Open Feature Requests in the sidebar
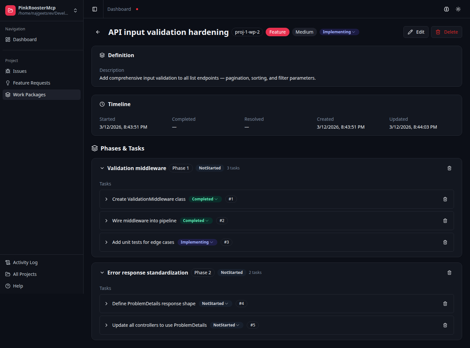This screenshot has width=470, height=348. pyautogui.click(x=41, y=83)
